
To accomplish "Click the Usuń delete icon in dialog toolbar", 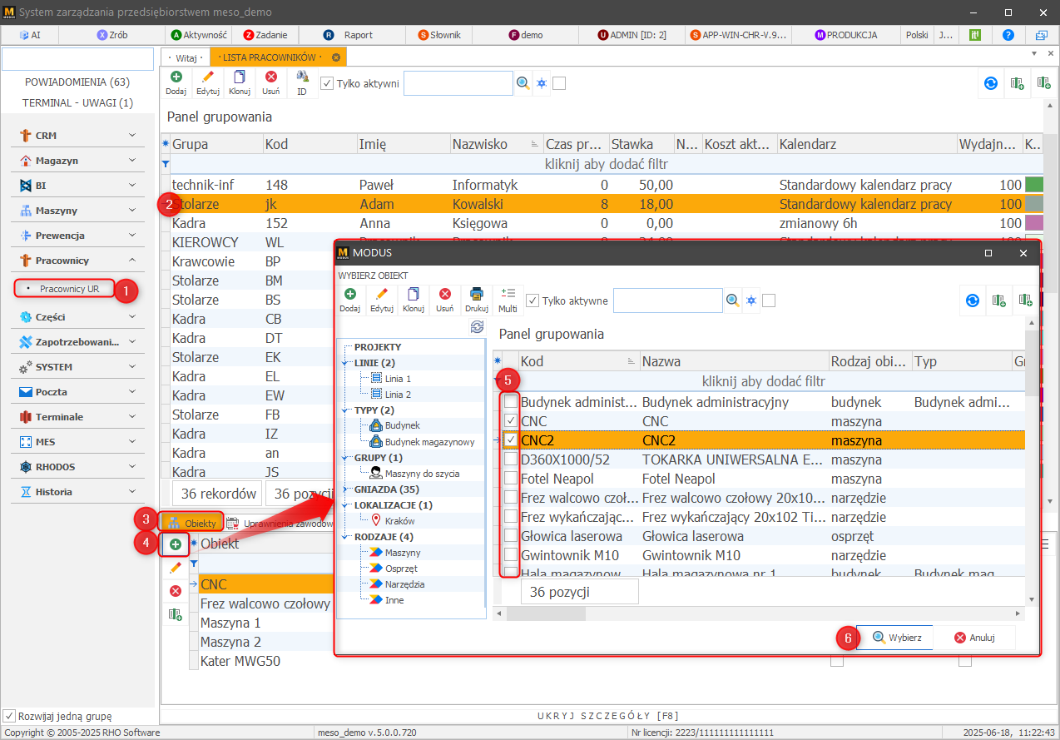I will [445, 295].
